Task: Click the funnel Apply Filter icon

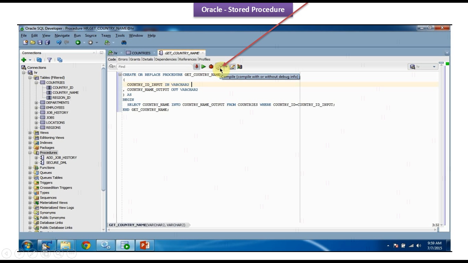Action: (49, 60)
